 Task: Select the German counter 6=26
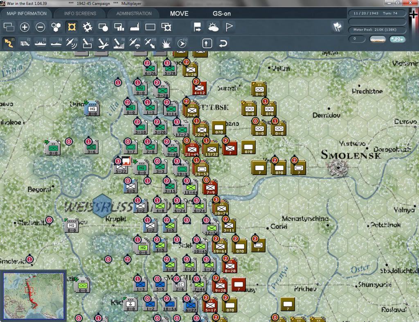pyautogui.click(x=150, y=69)
